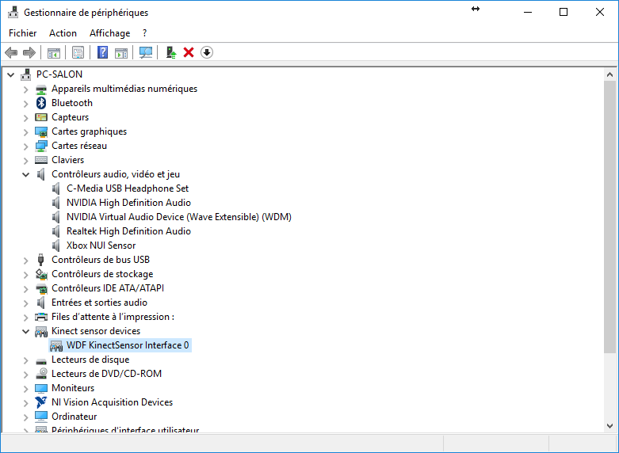
Task: Expand NI Vision Acquisition Devices chevron
Action: click(26, 403)
